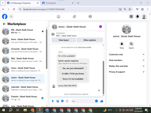The height and width of the screenshot is (113, 151).
Task: Open Gabrielle - 2beds 1bath House chat
Action: click(23, 88)
